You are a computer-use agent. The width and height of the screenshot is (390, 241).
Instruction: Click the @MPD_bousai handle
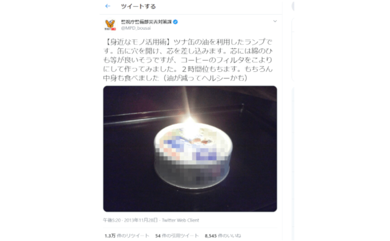(136, 28)
